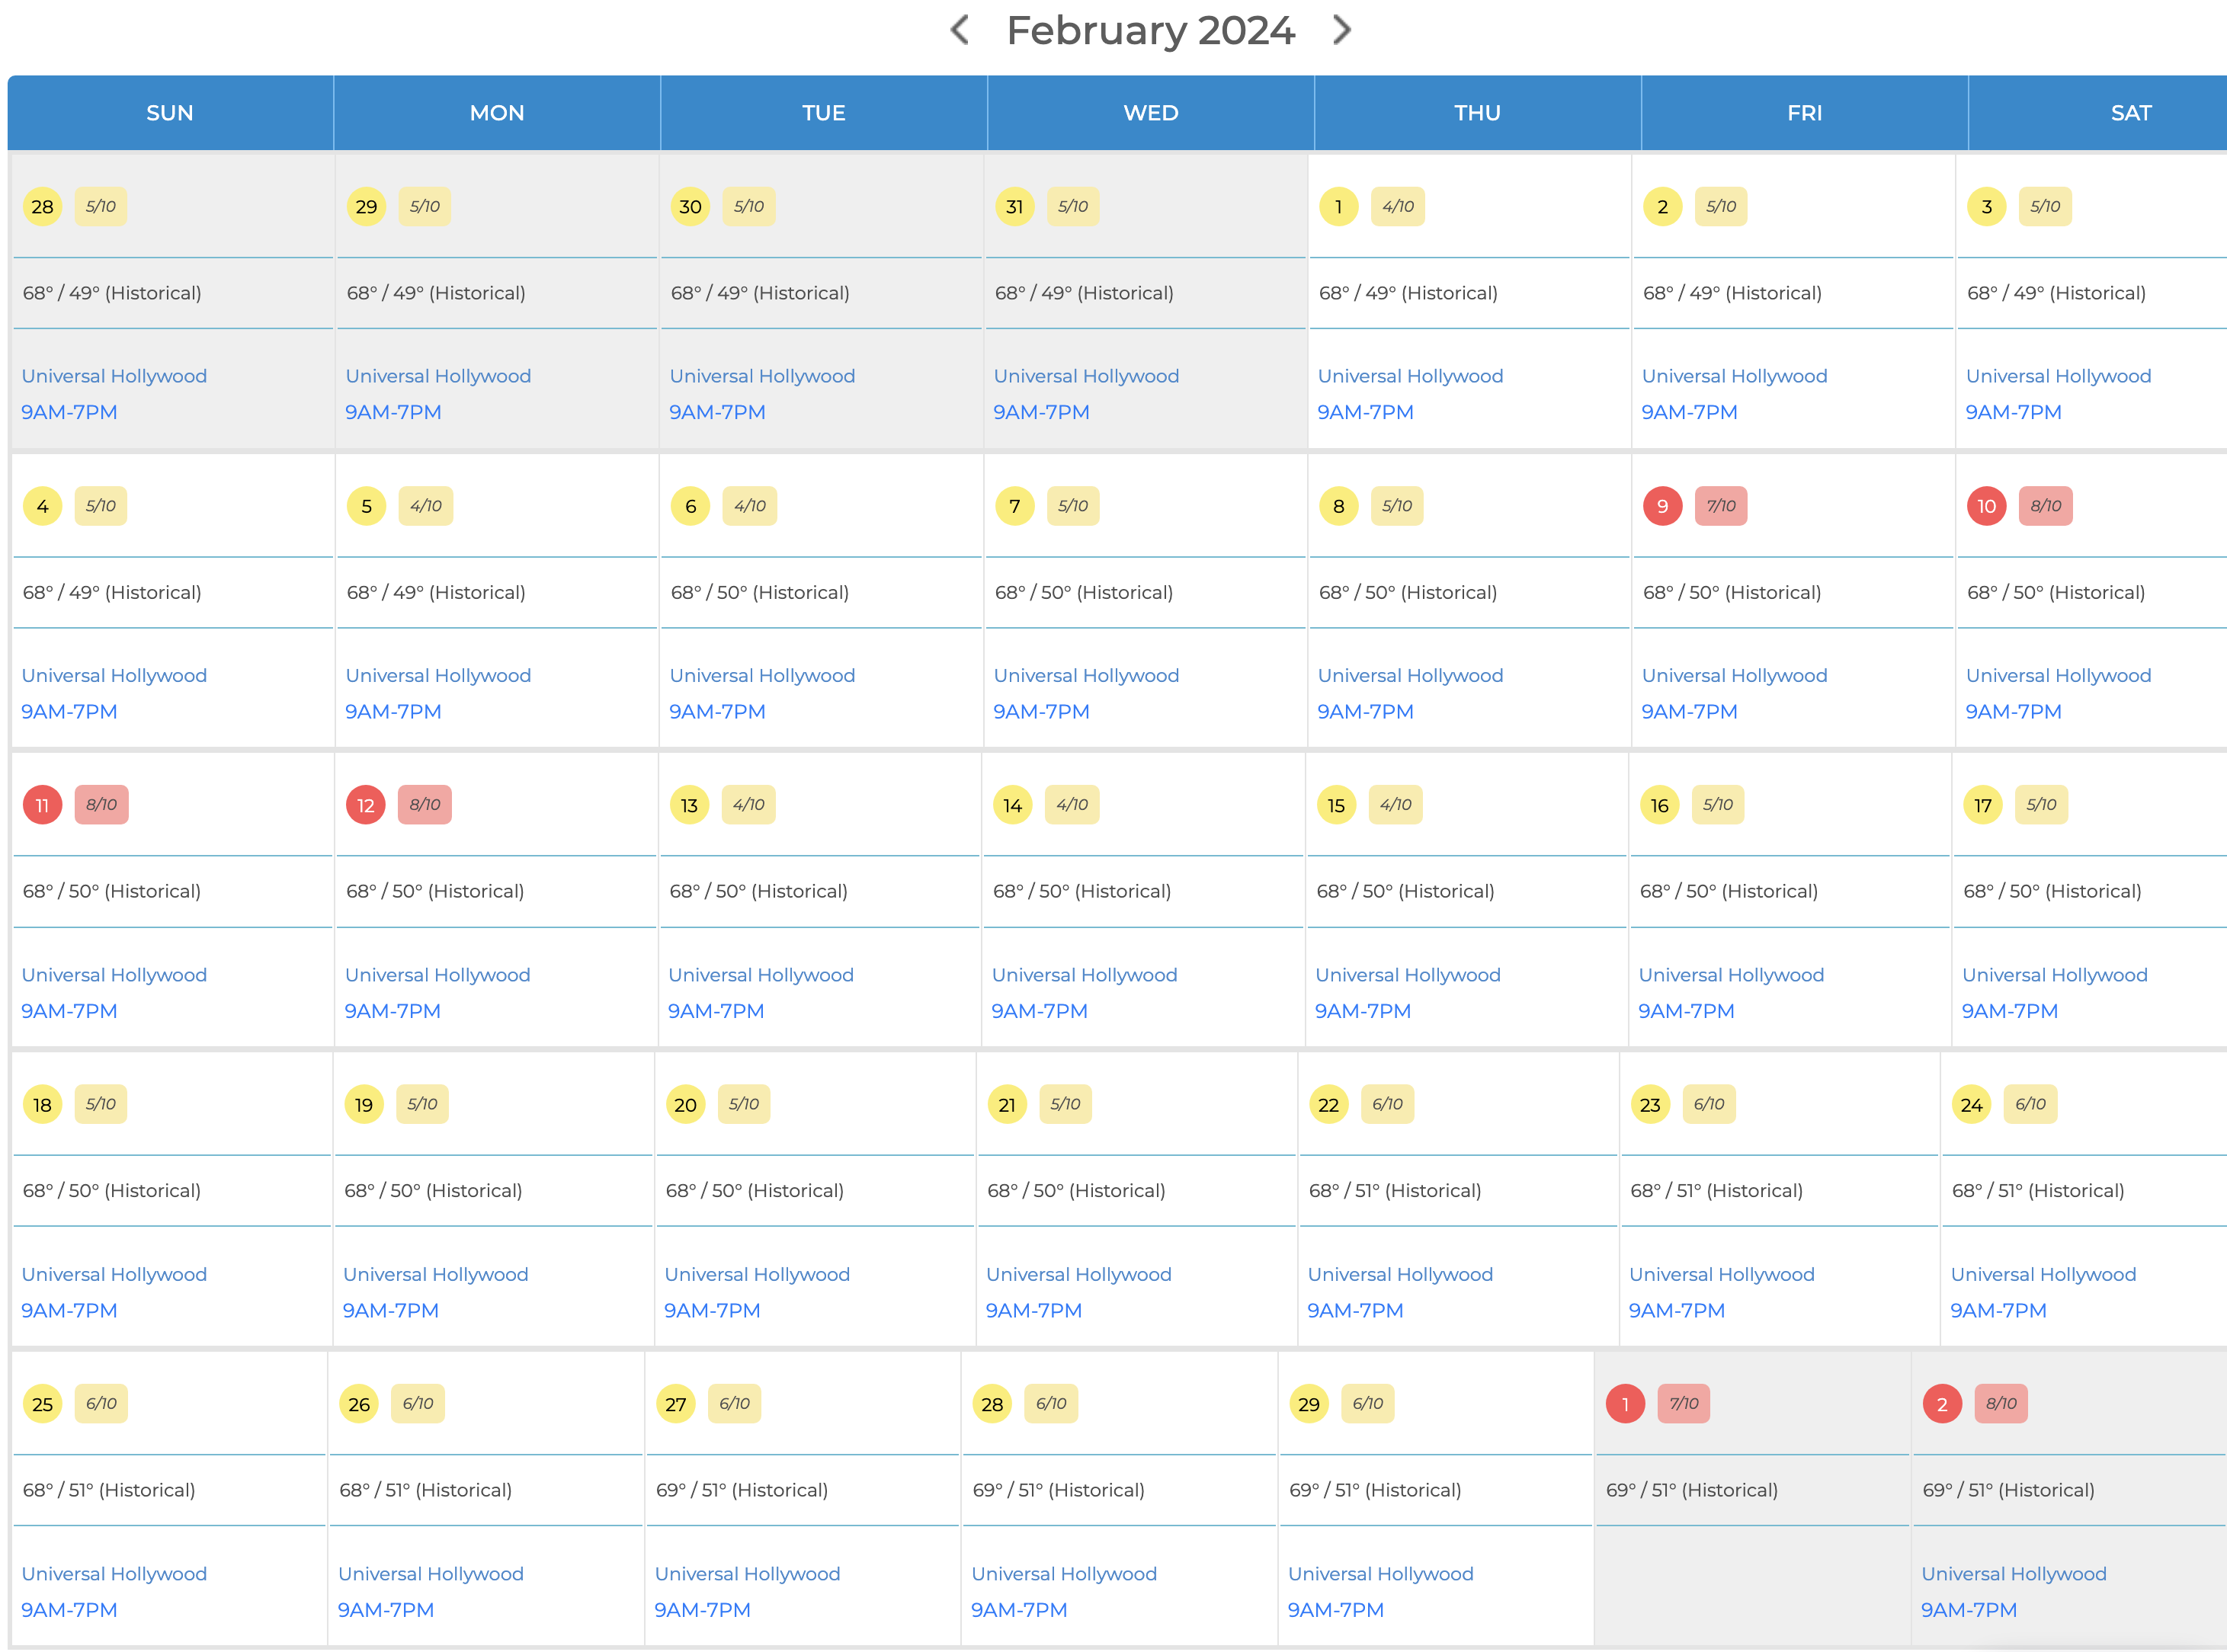Go to next month arrow
This screenshot has width=2227, height=1652.
pos(1341,30)
